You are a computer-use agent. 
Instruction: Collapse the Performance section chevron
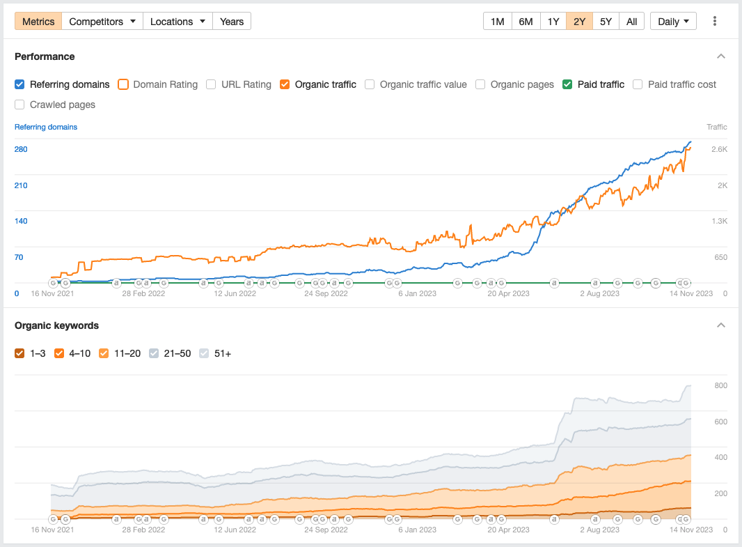click(721, 56)
